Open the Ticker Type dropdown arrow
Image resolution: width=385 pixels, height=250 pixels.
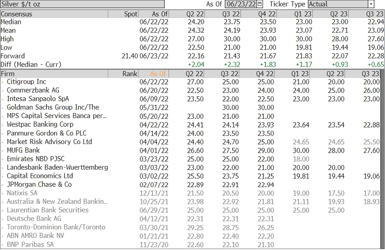pos(371,4)
